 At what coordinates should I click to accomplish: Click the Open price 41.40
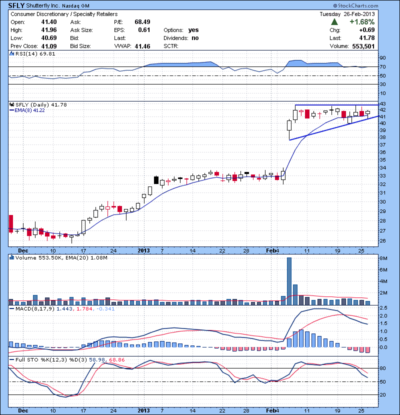click(x=49, y=22)
